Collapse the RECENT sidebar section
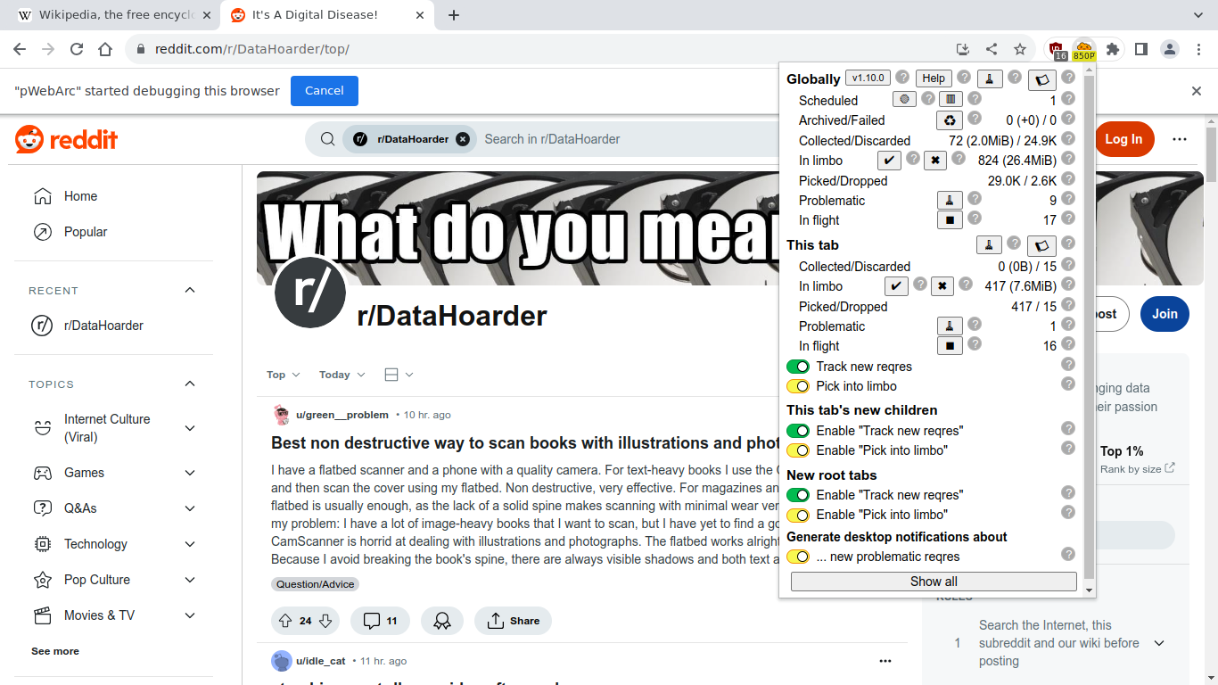This screenshot has width=1218, height=685. click(190, 290)
